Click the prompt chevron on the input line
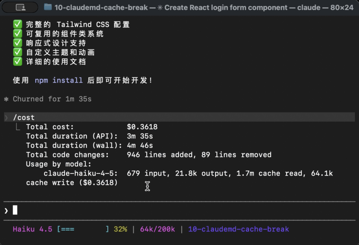Screen dimensions: 359x245 [6, 210]
